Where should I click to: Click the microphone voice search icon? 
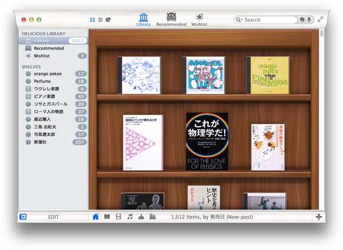pyautogui.click(x=309, y=20)
